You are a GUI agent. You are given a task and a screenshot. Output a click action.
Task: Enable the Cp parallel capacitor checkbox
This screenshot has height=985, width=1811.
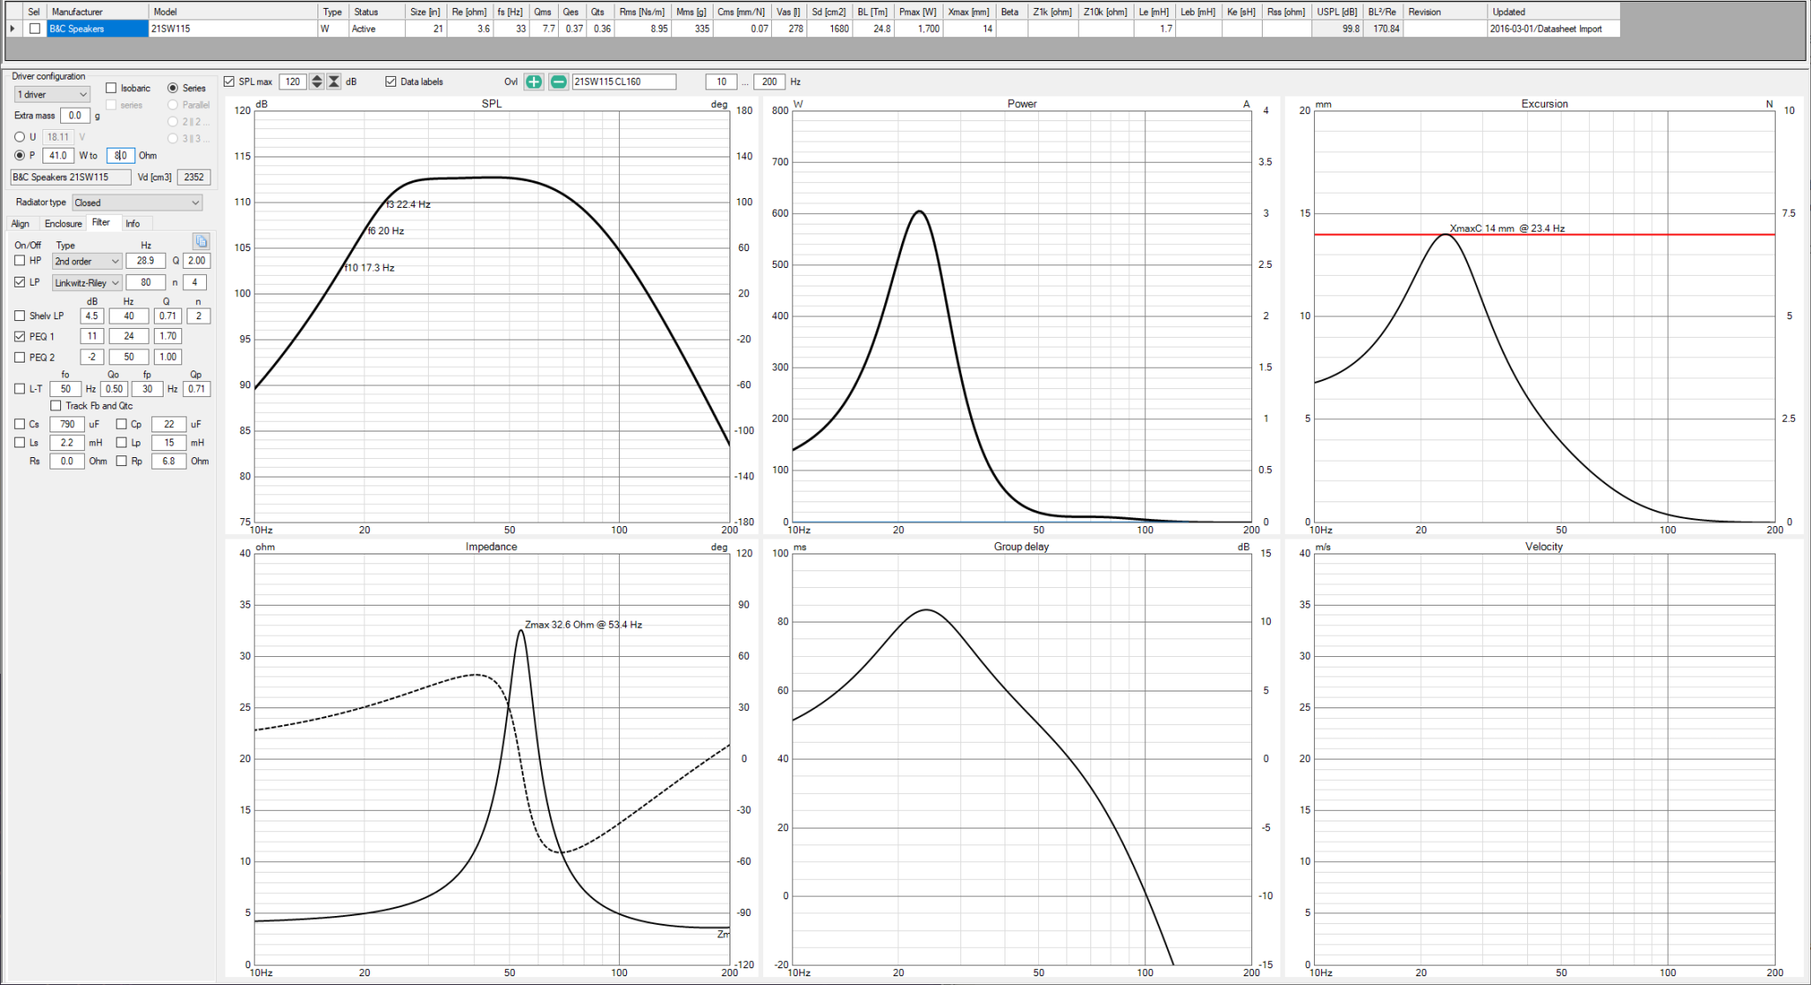tap(122, 424)
